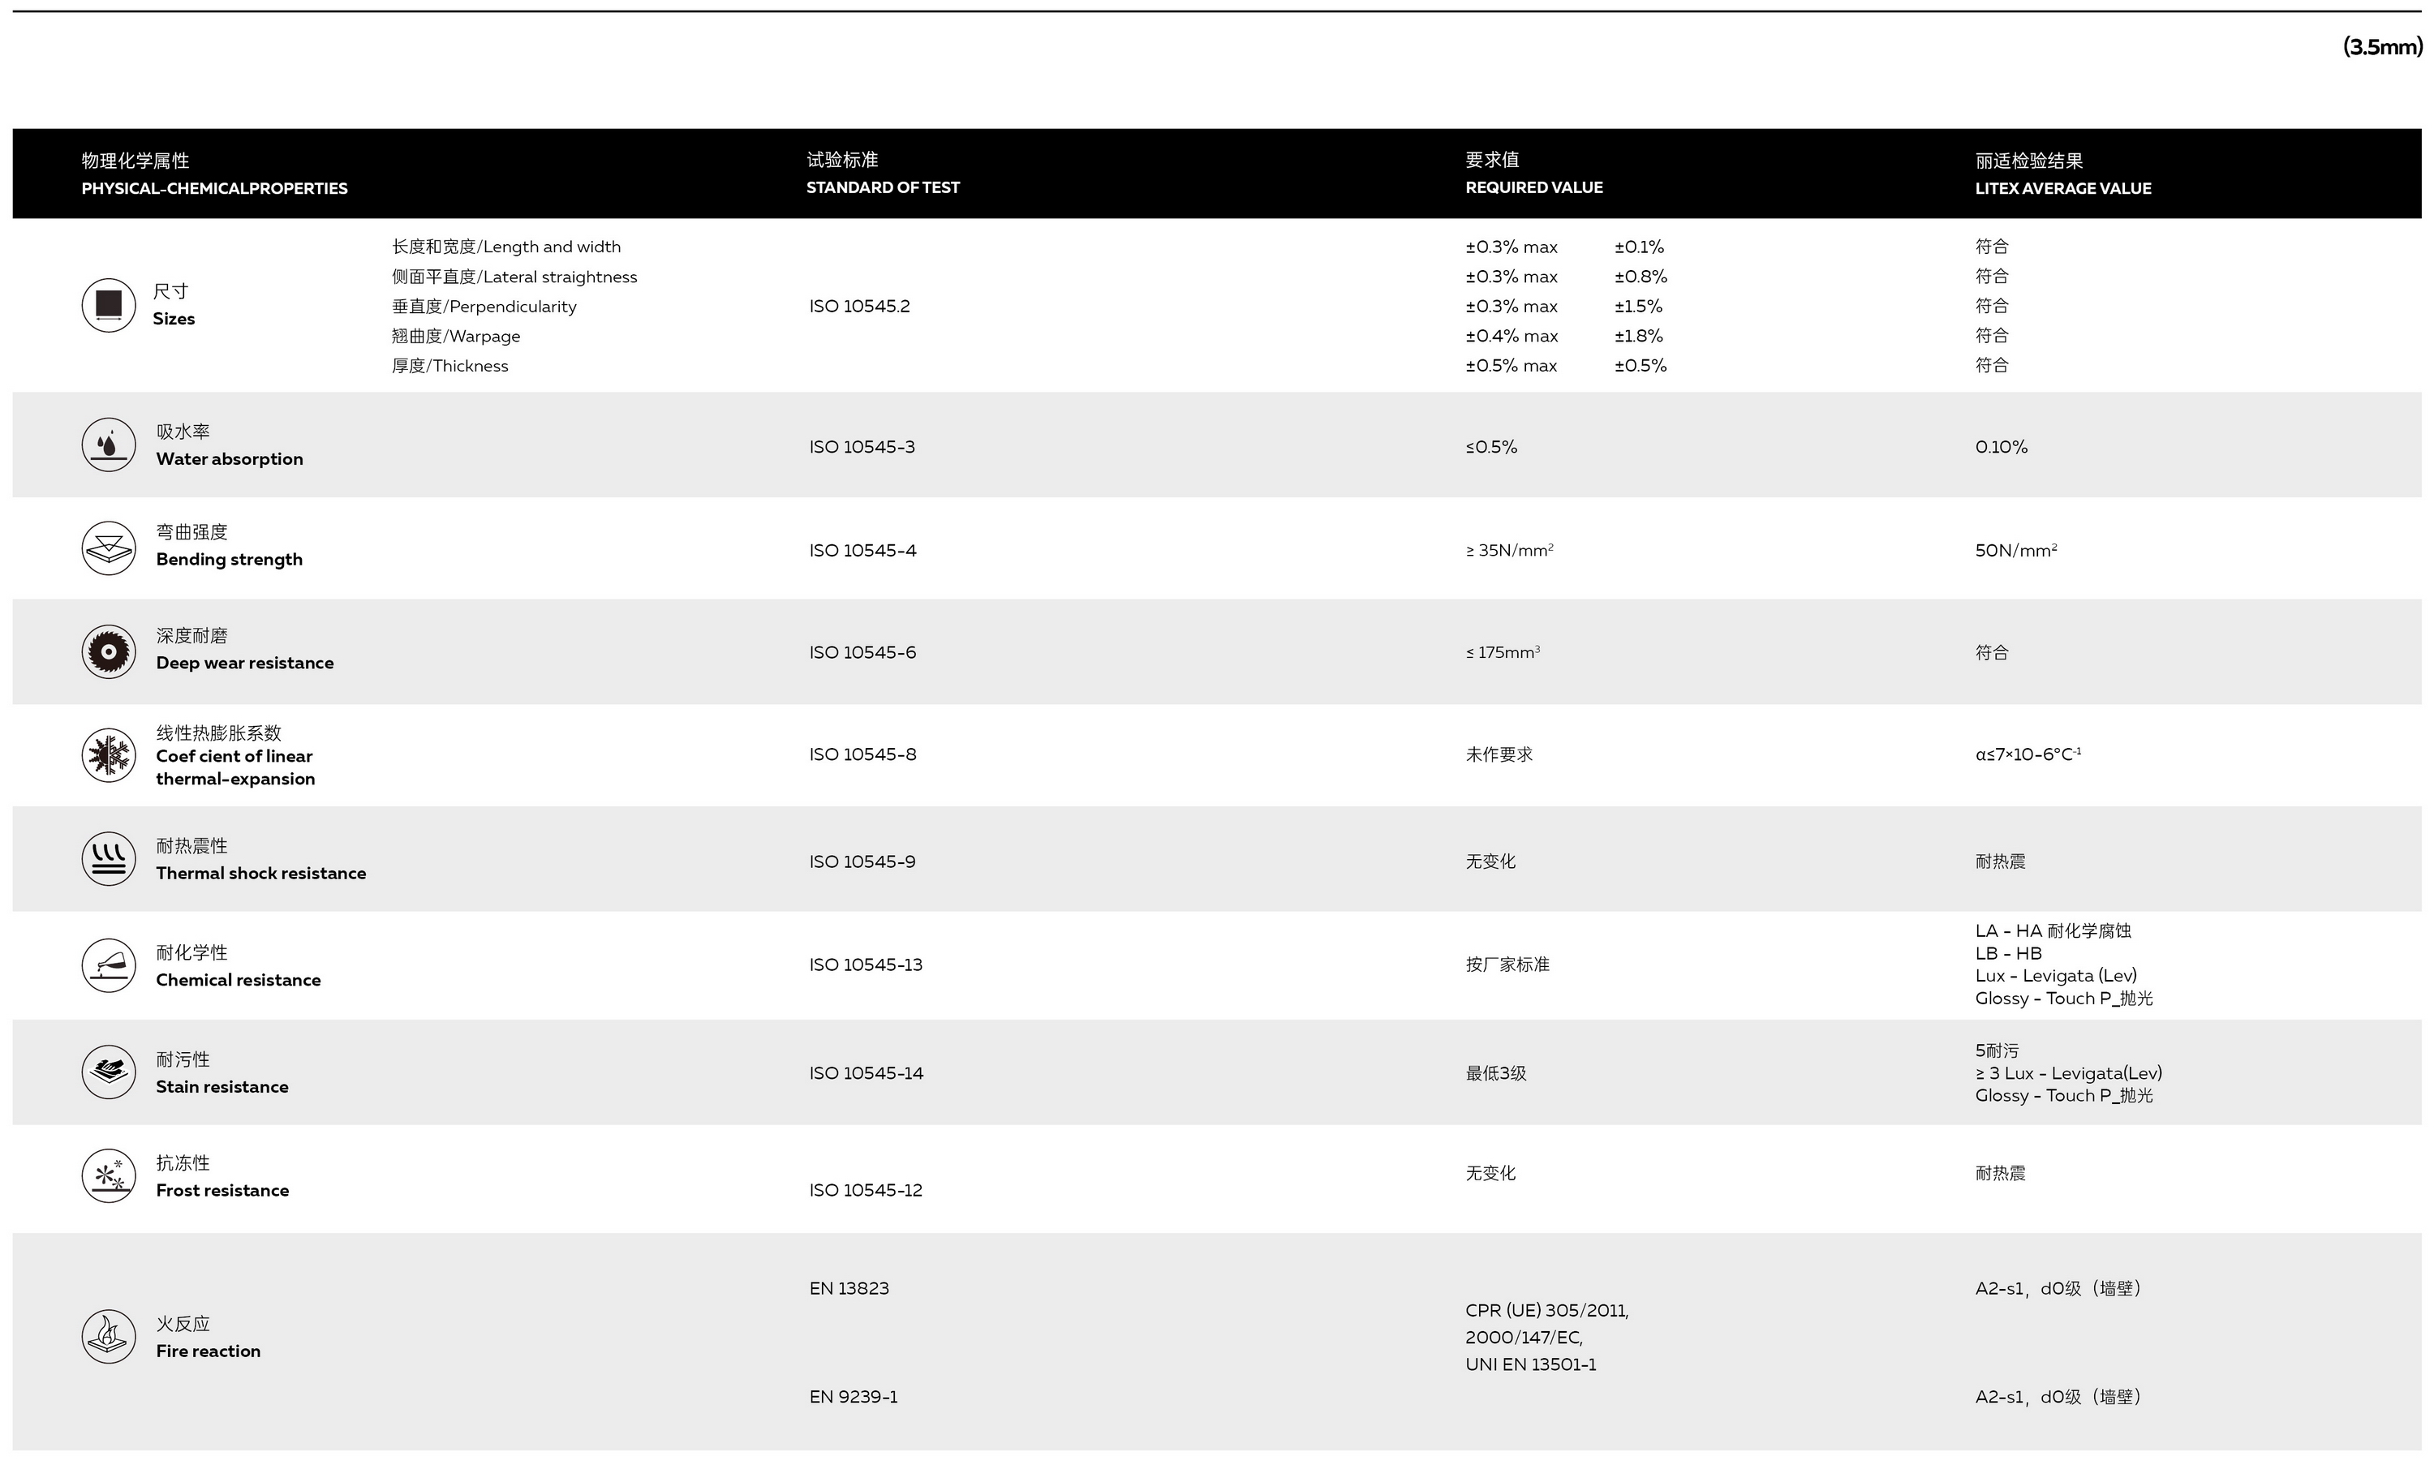Click the Frost resistance icon
Screen dimensions: 2434x1465
pyautogui.click(x=109, y=1175)
